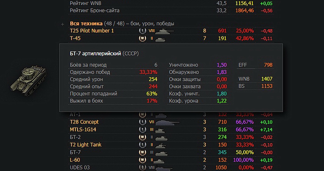Click the T28 Concept tank silhouette

[x=168, y=123]
